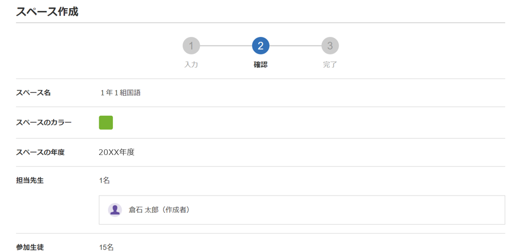Viewport: 525px width, 252px height.
Task: Click the 完了 step label
Action: point(330,65)
